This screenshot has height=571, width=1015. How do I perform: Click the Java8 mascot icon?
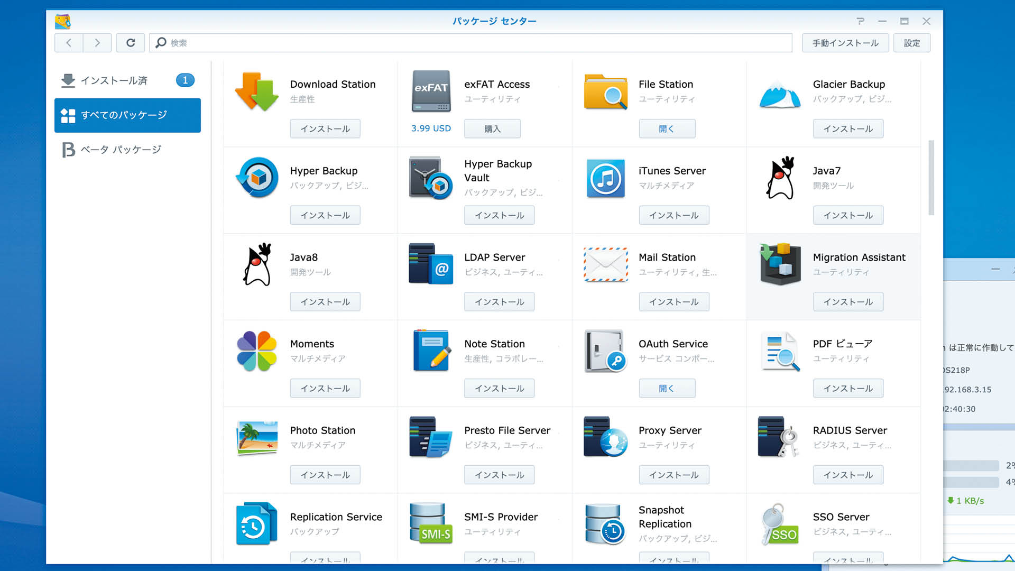pos(257,264)
